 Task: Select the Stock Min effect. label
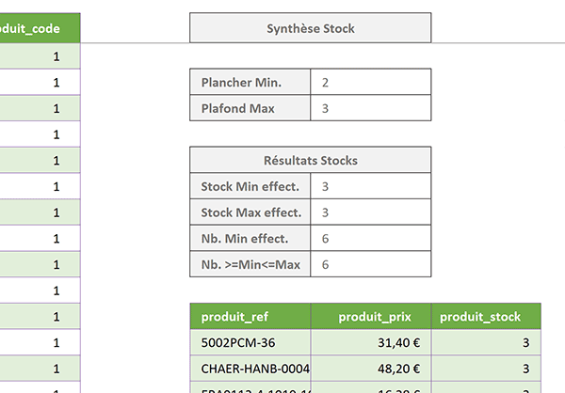tap(250, 186)
